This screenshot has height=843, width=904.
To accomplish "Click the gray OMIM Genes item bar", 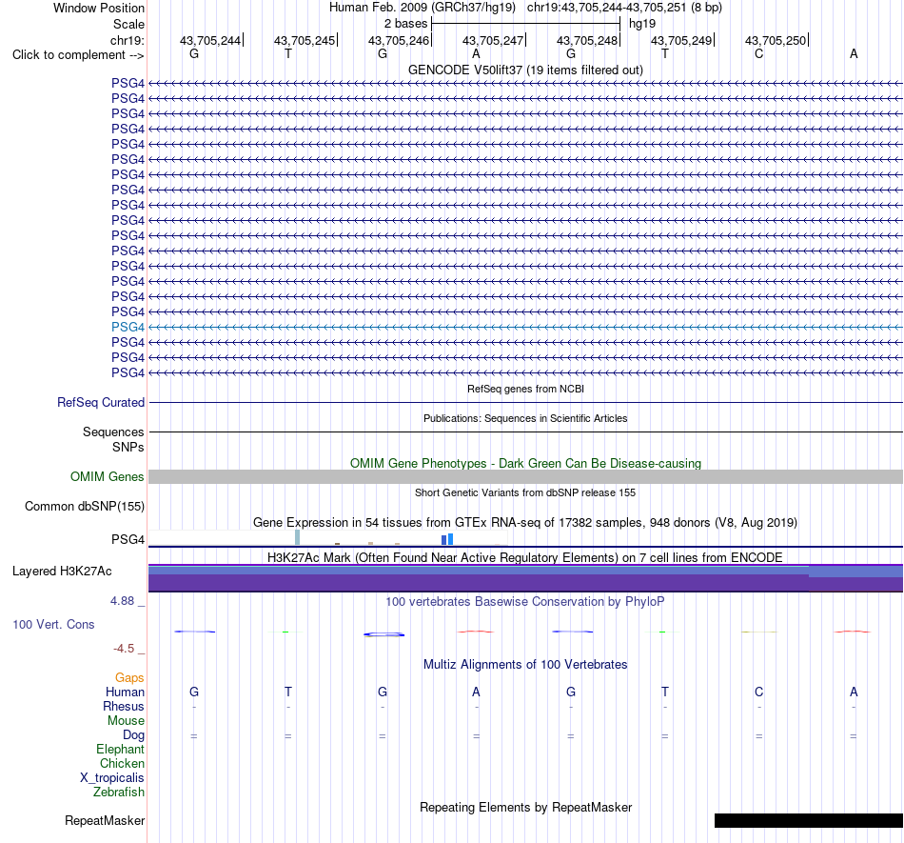I will [x=525, y=476].
